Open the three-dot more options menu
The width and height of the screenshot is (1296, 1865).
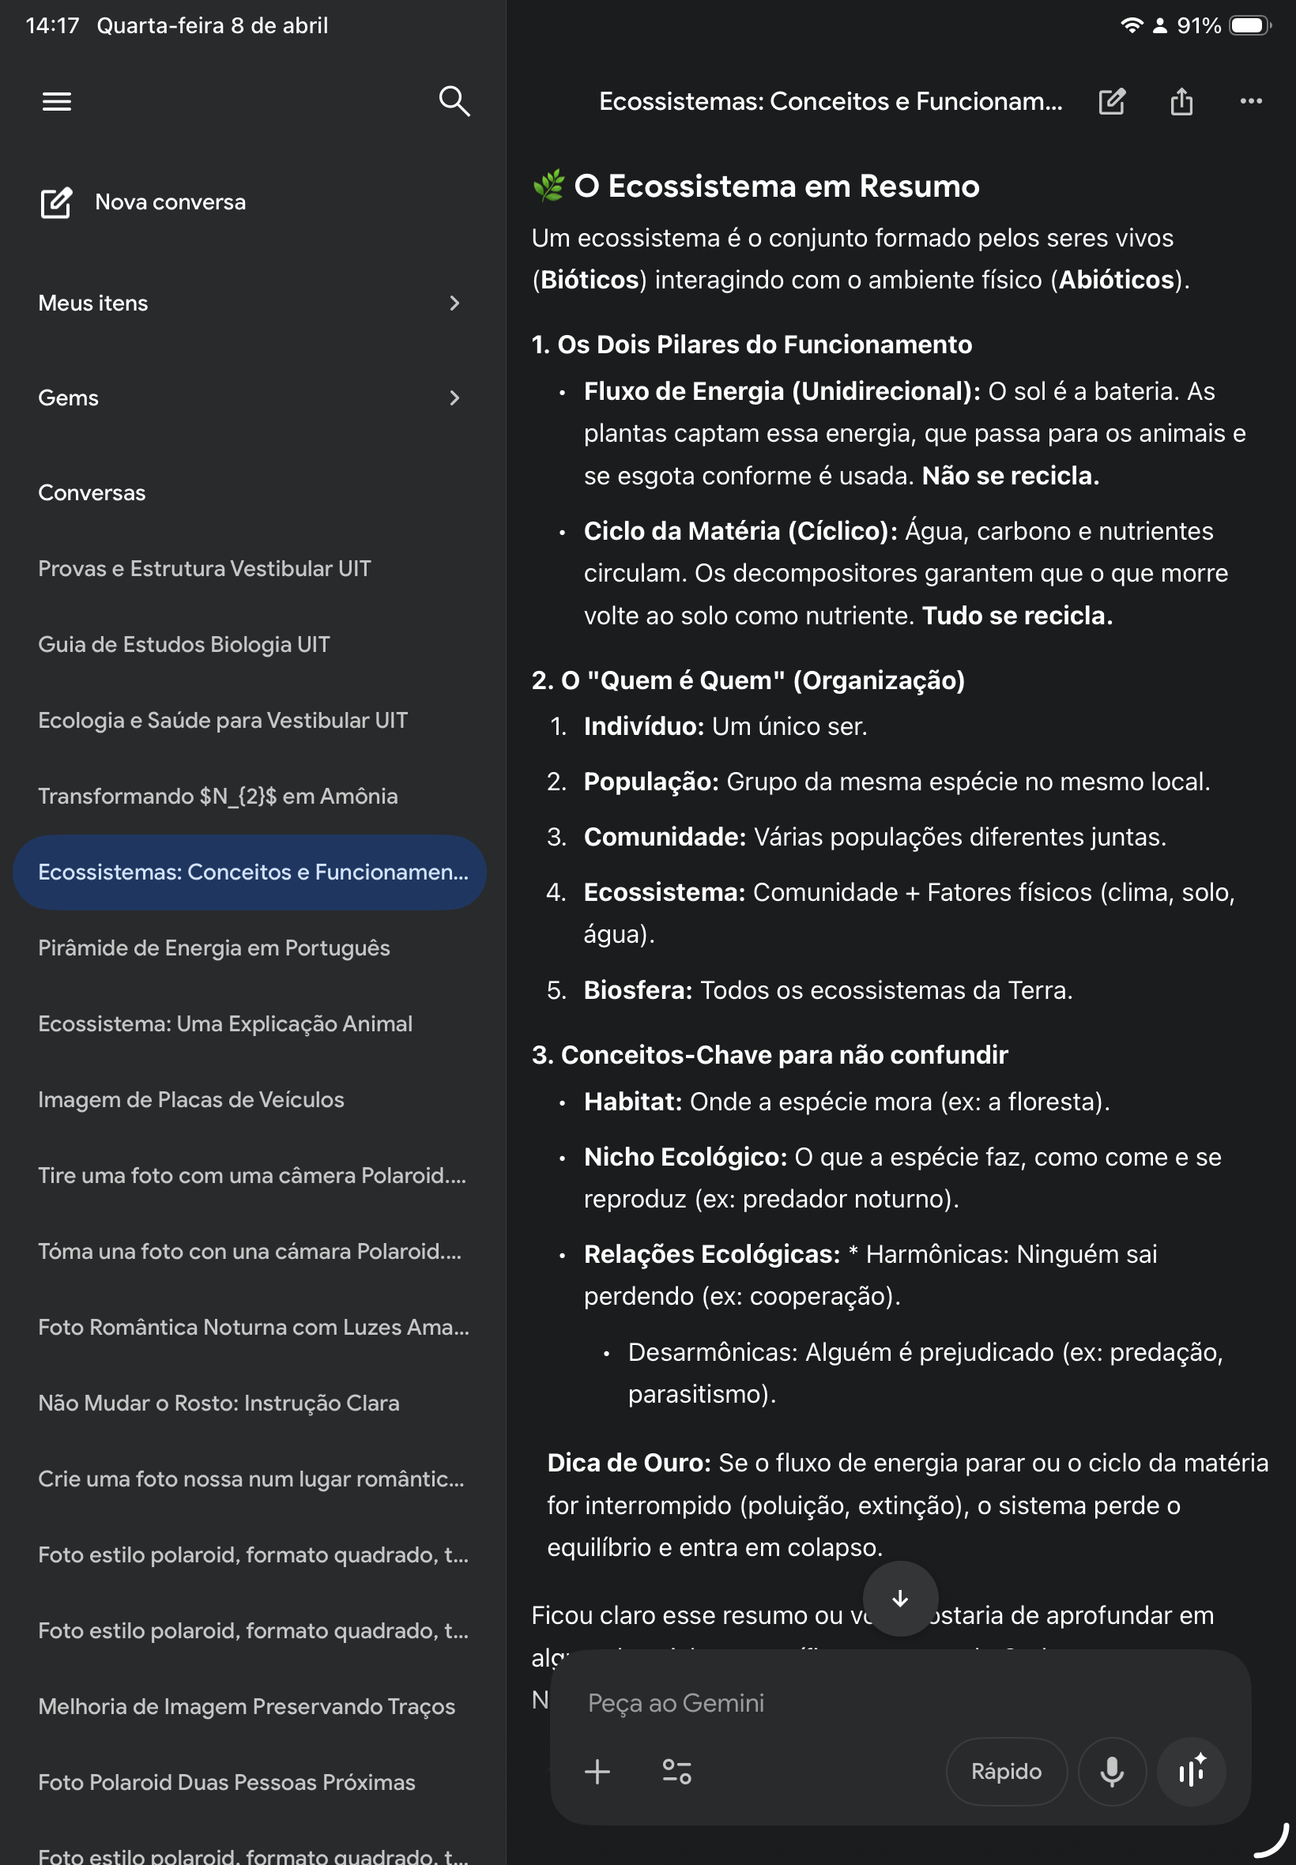(x=1249, y=101)
